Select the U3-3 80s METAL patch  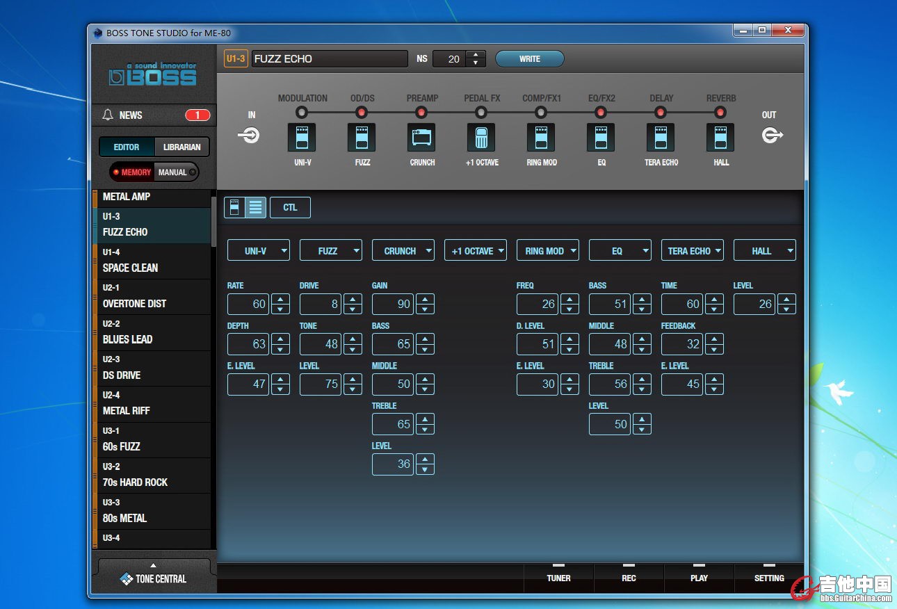(x=152, y=511)
